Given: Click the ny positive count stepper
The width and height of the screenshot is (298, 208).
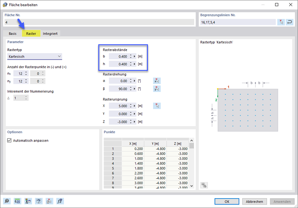Looking at the screenshot, I should point(43,81).
